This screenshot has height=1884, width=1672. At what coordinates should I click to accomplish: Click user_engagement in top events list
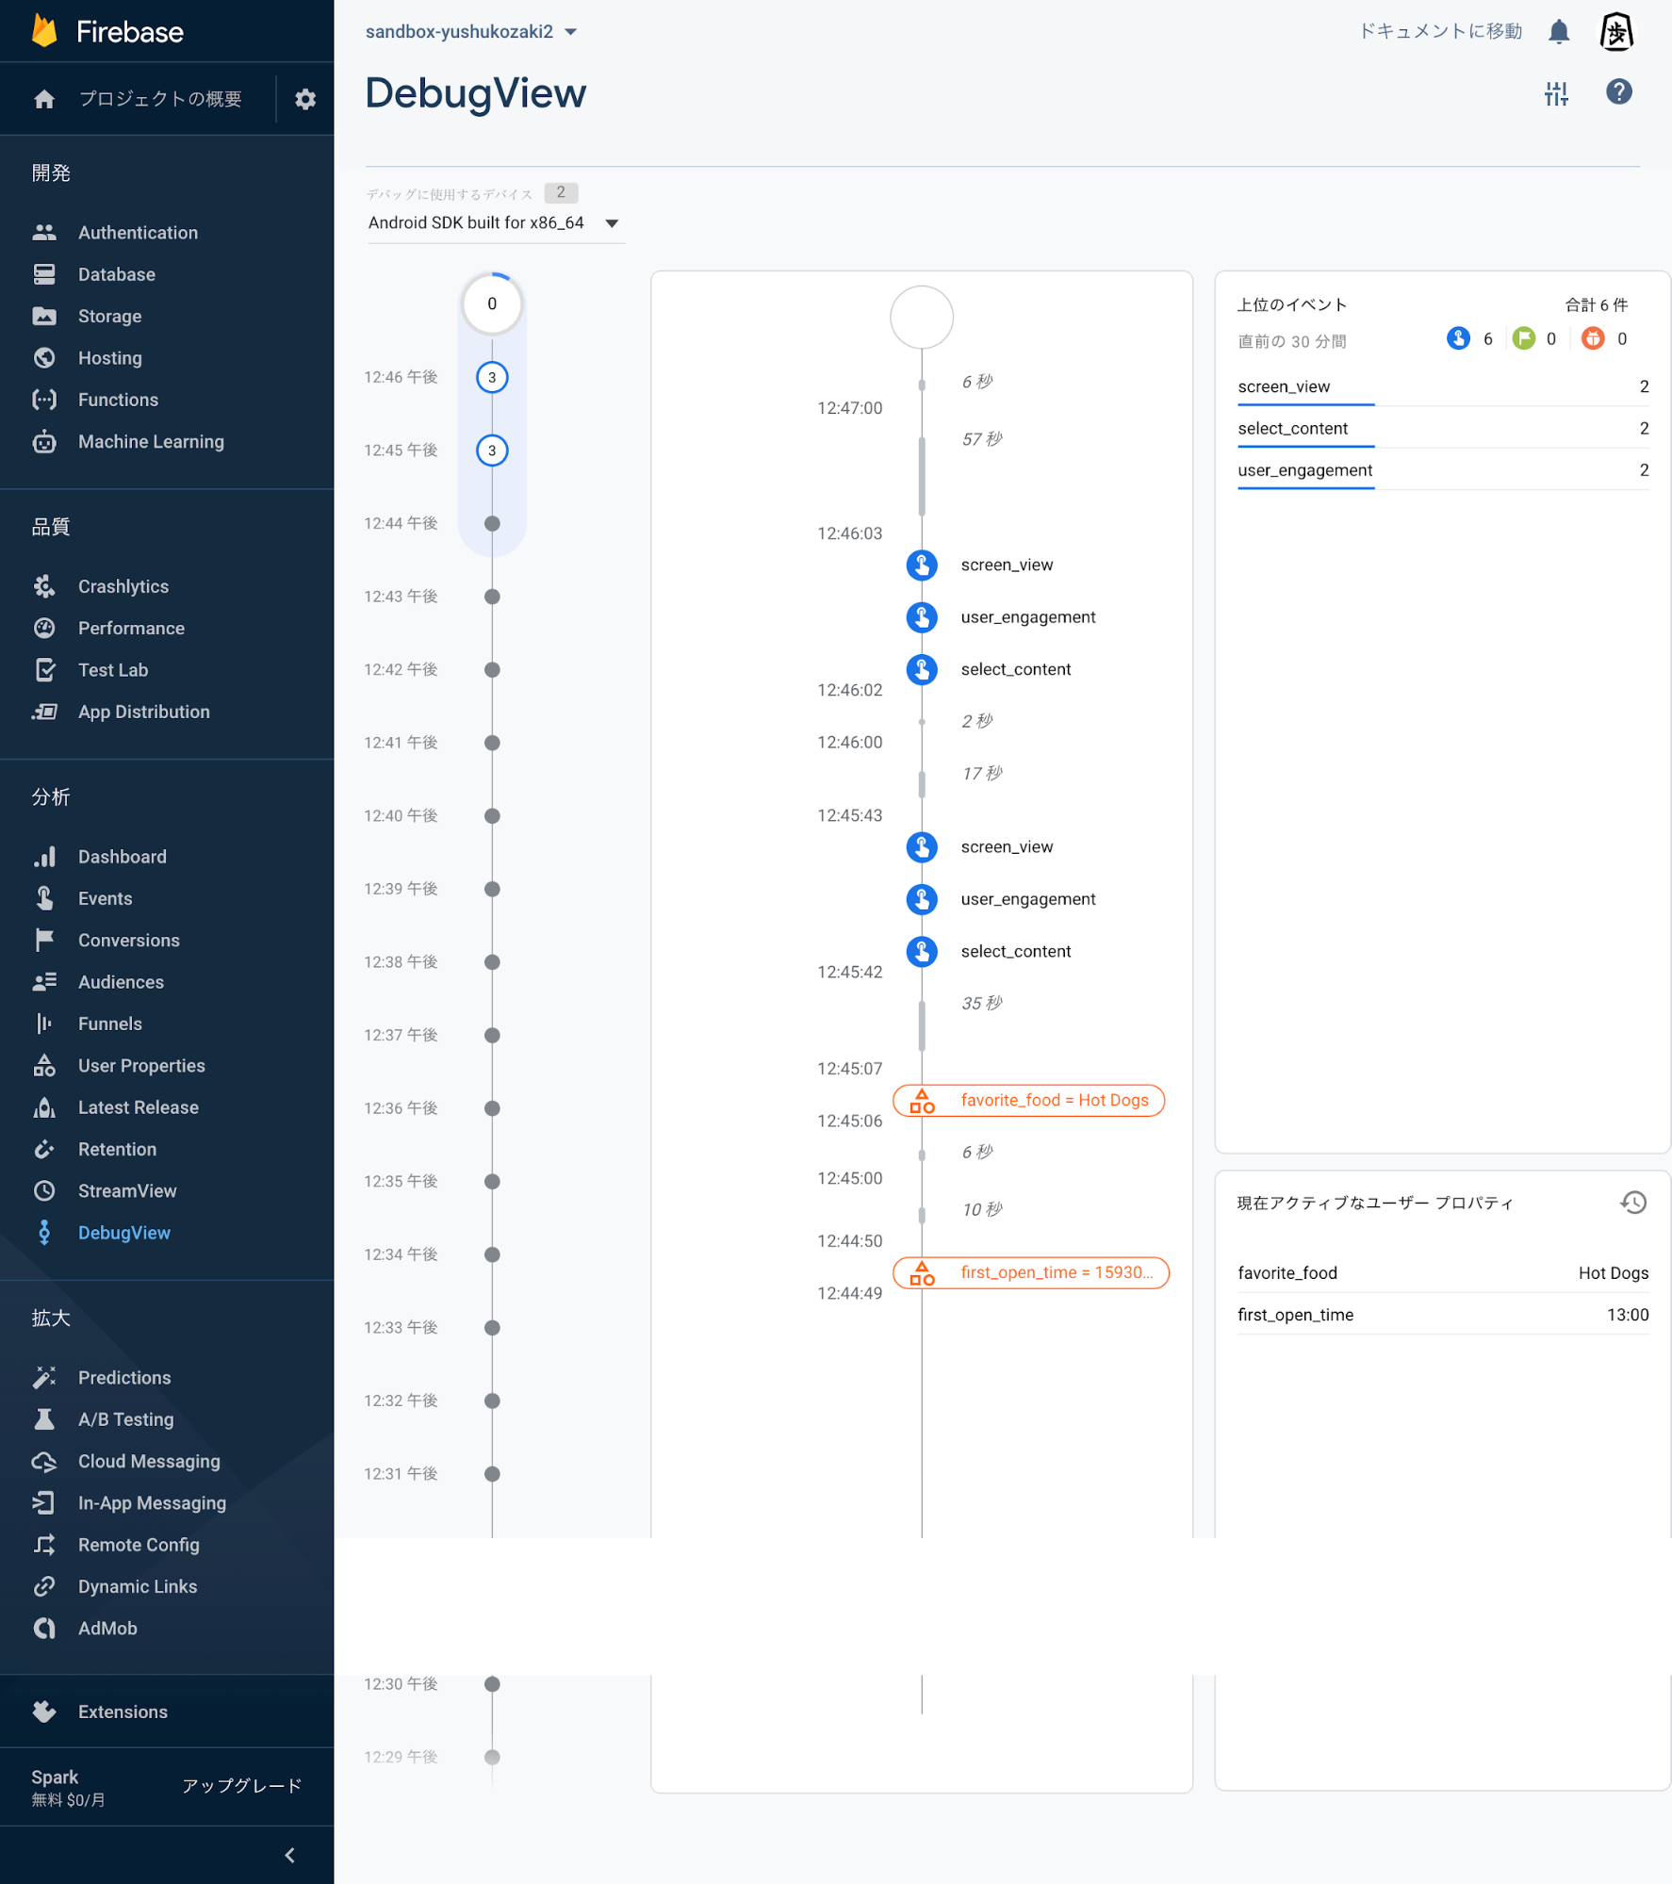pos(1443,470)
